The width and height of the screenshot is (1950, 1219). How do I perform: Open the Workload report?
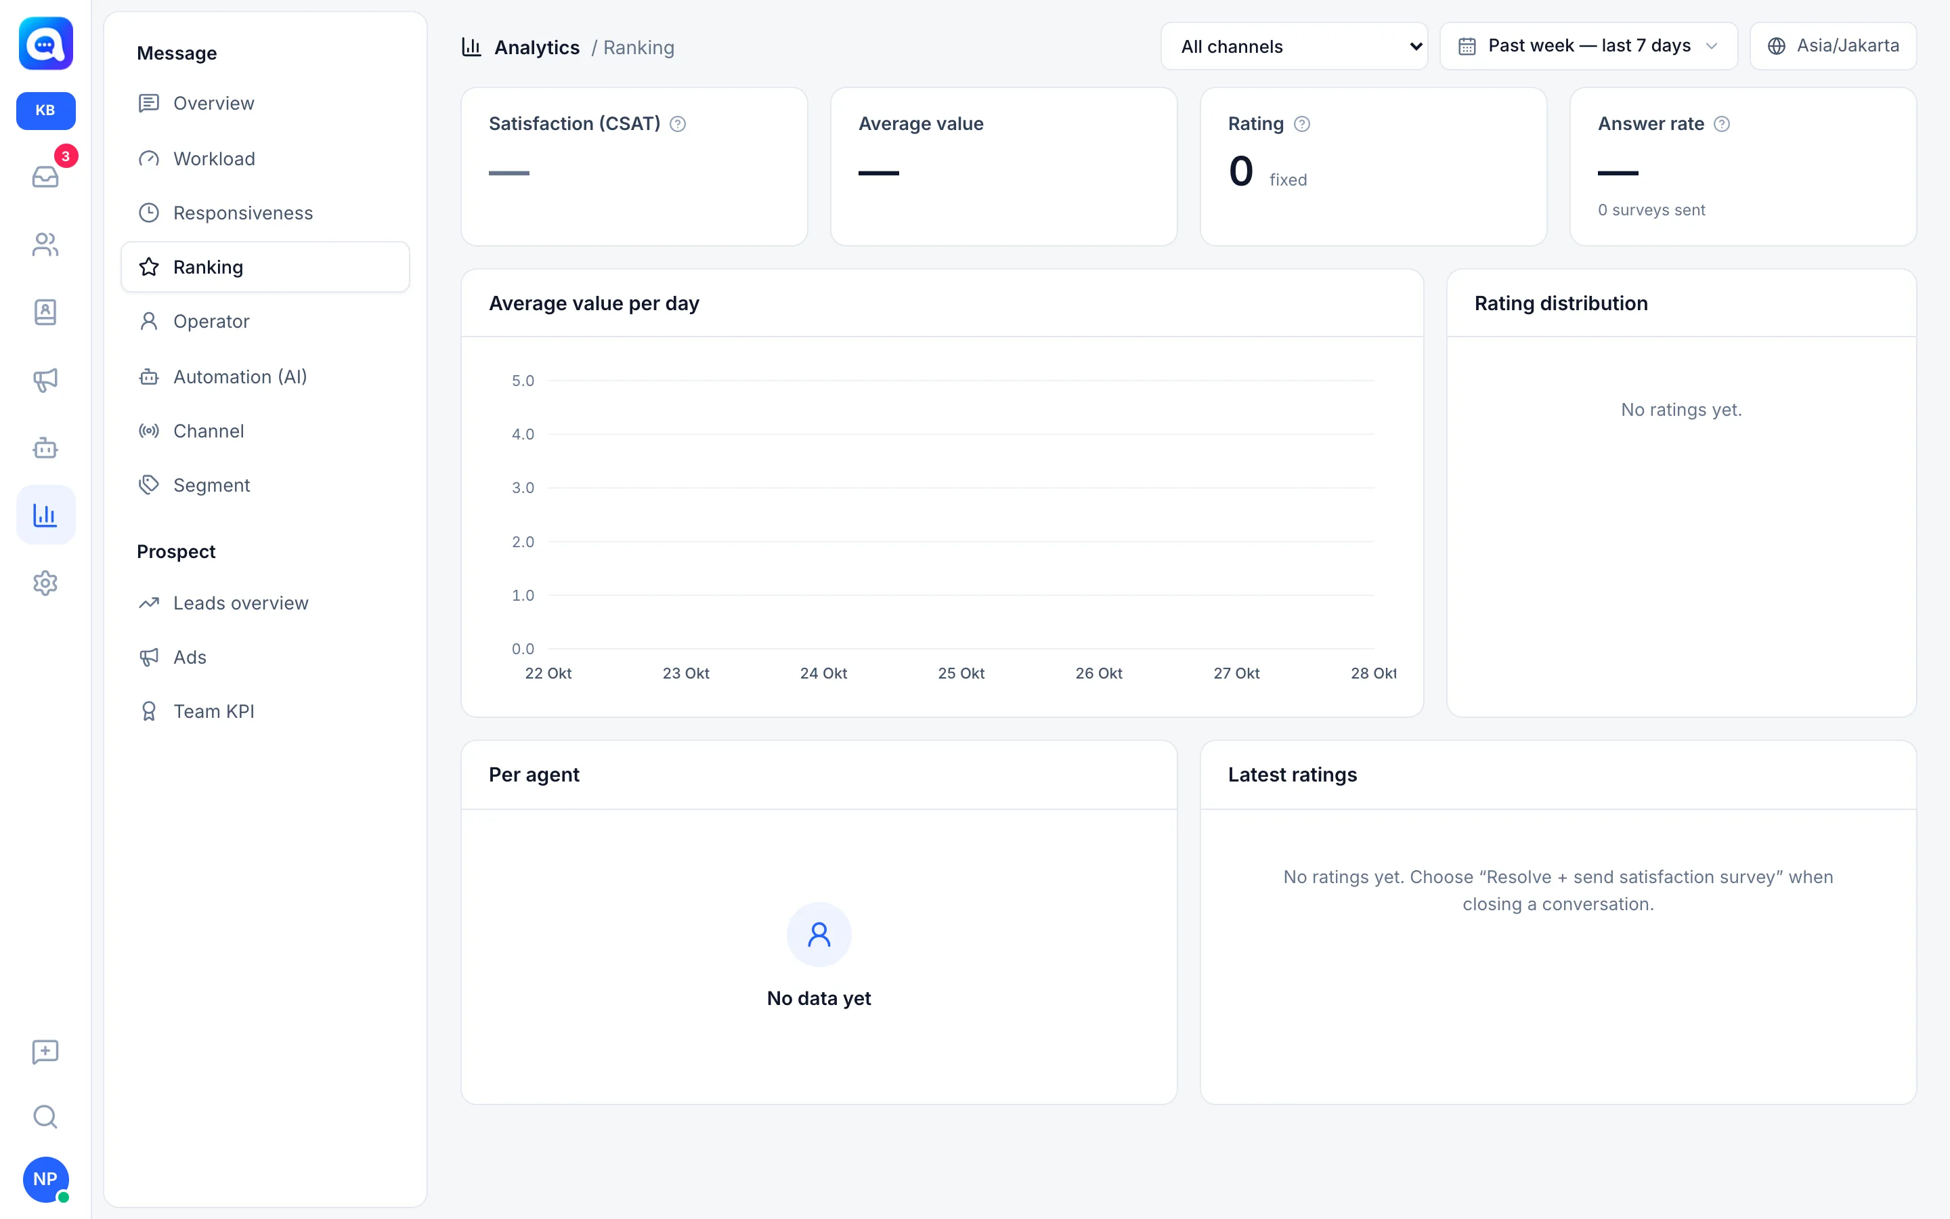click(265, 159)
